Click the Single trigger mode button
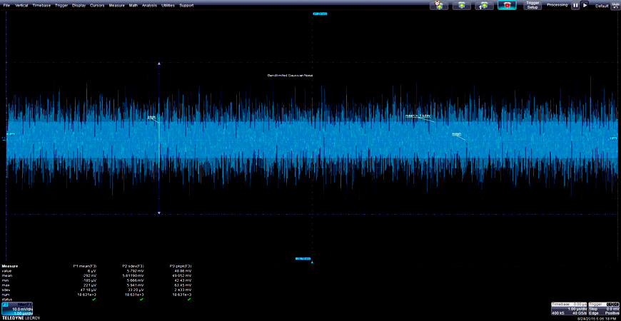 point(484,5)
